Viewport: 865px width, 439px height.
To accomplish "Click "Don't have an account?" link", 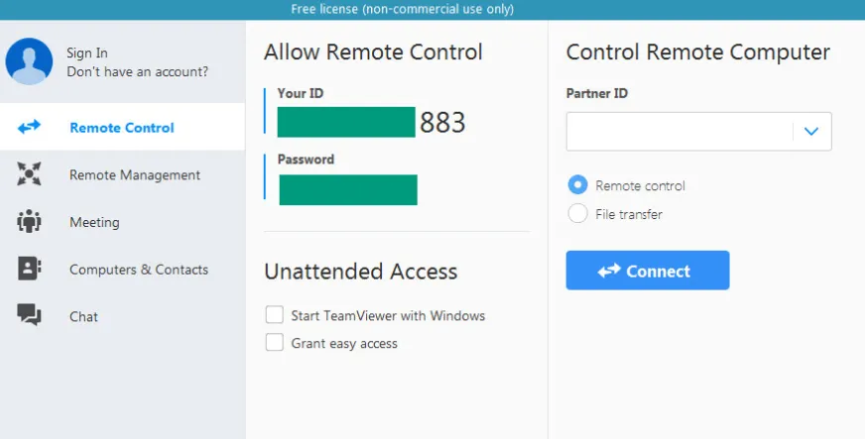I will point(137,71).
